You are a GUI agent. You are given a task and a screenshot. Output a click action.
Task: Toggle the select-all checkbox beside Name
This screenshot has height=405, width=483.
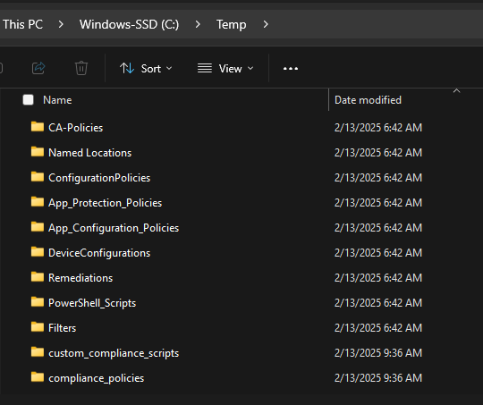[28, 100]
